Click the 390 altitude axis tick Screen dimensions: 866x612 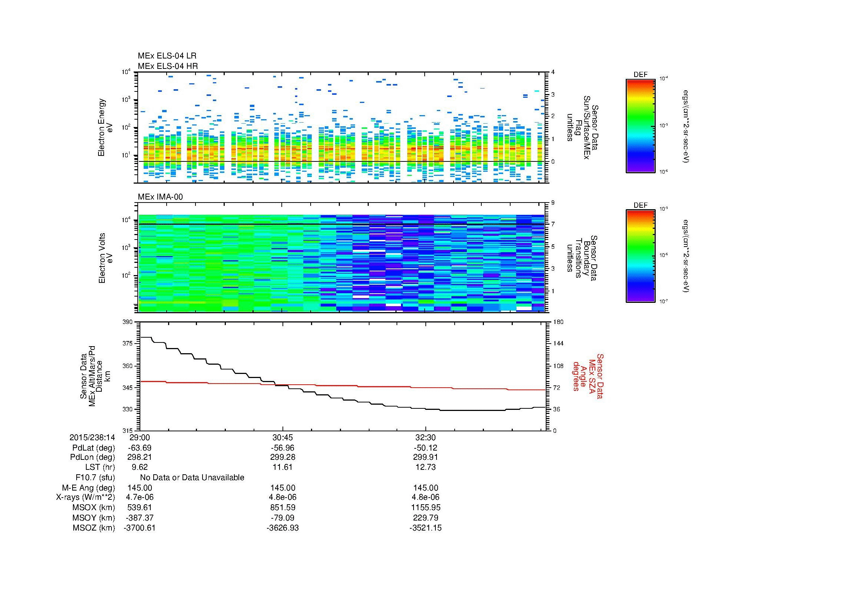coord(128,322)
